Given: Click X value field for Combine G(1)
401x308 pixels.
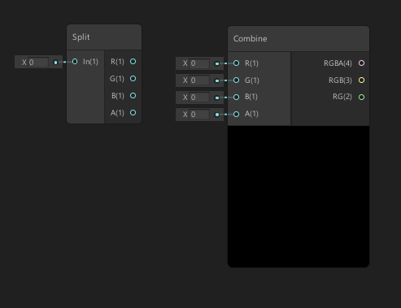Looking at the screenshot, I should [x=199, y=80].
